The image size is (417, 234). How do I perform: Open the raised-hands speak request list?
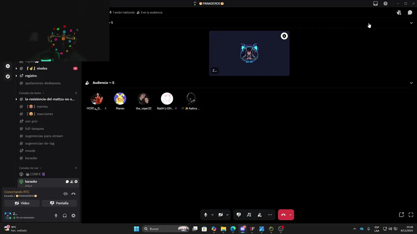399,12
